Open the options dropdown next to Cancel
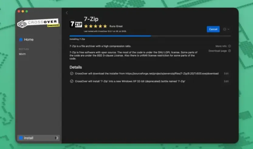The width and height of the screenshot is (253, 149). [x=226, y=29]
